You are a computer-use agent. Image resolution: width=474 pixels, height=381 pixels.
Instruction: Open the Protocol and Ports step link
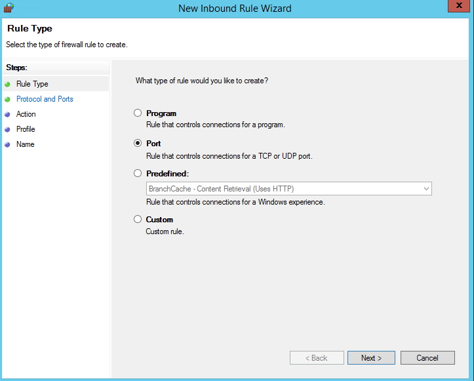click(45, 99)
